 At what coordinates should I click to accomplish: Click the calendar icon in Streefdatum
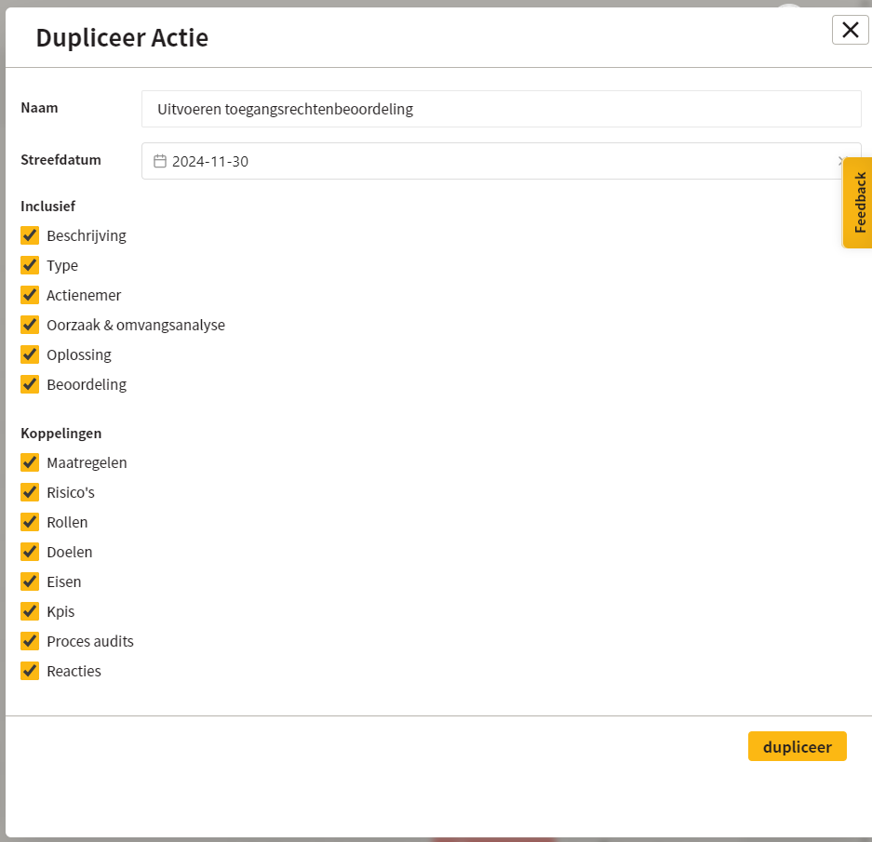point(160,161)
